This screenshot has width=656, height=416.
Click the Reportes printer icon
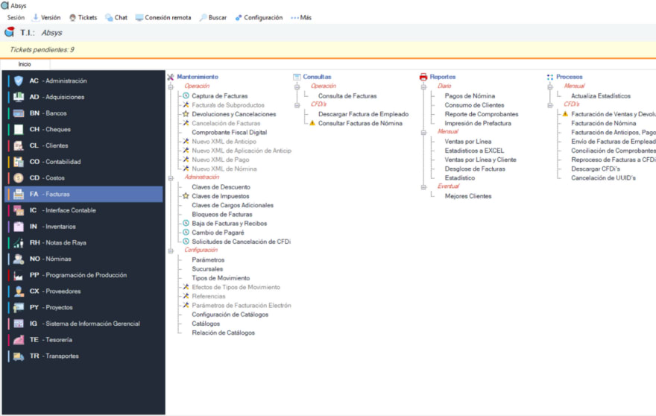[423, 77]
